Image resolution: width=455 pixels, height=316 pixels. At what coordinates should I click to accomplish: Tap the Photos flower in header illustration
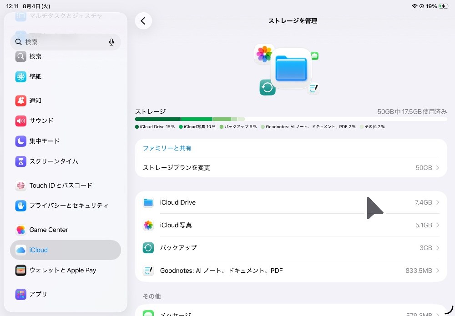click(x=264, y=54)
